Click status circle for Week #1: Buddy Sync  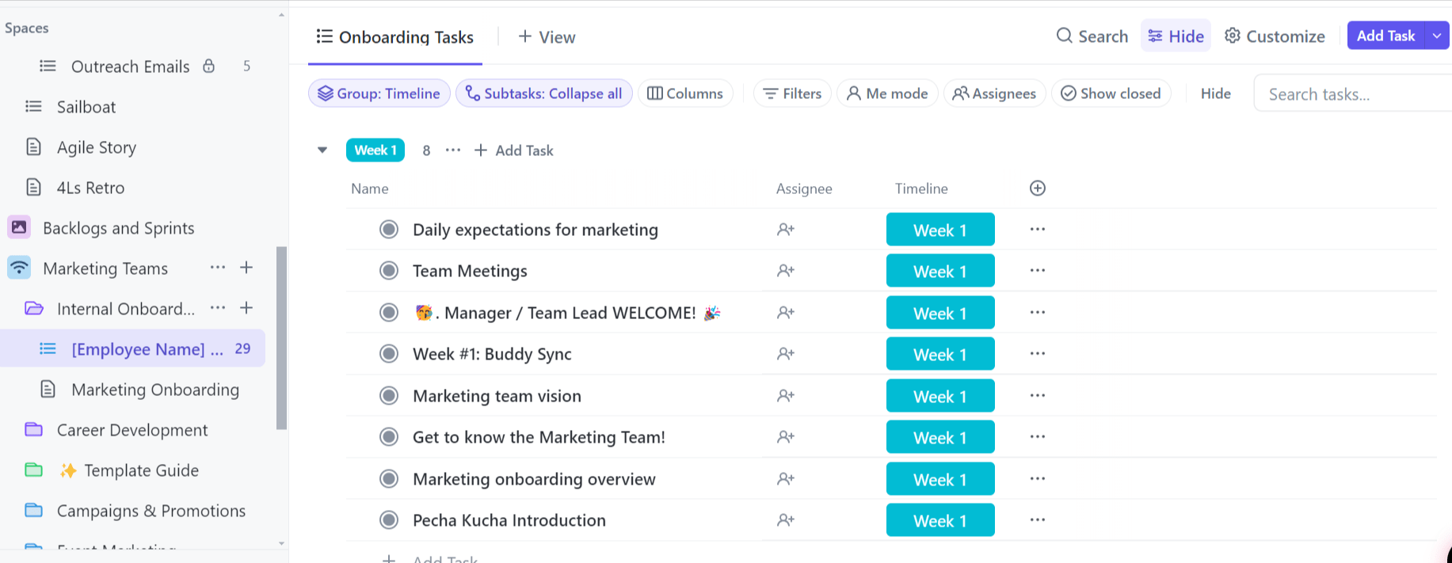[388, 354]
